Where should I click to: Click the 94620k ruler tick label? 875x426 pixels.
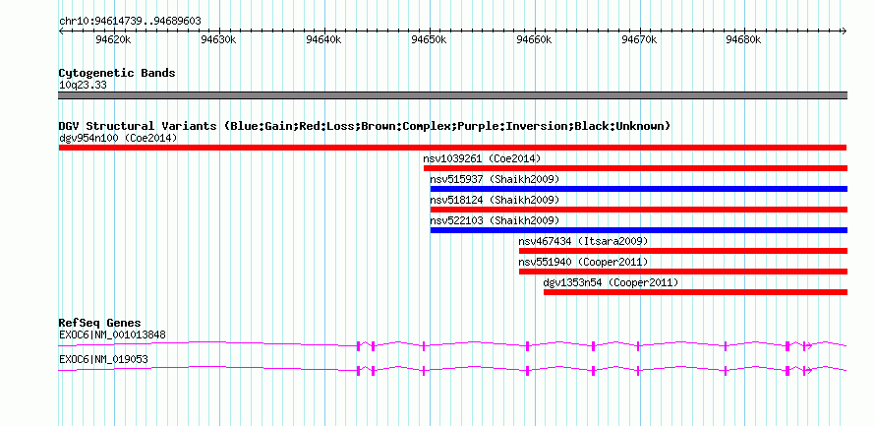113,40
